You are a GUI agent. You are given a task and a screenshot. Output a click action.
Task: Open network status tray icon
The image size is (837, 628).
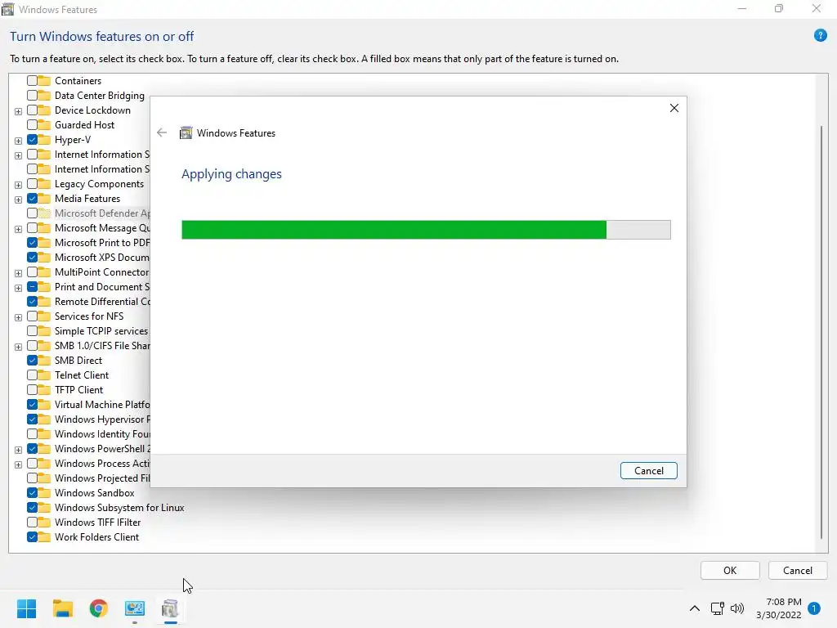[x=717, y=608]
